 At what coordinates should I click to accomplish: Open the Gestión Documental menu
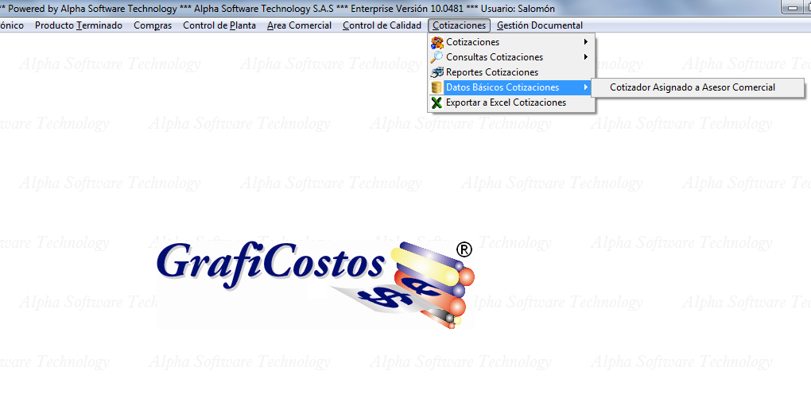point(539,25)
